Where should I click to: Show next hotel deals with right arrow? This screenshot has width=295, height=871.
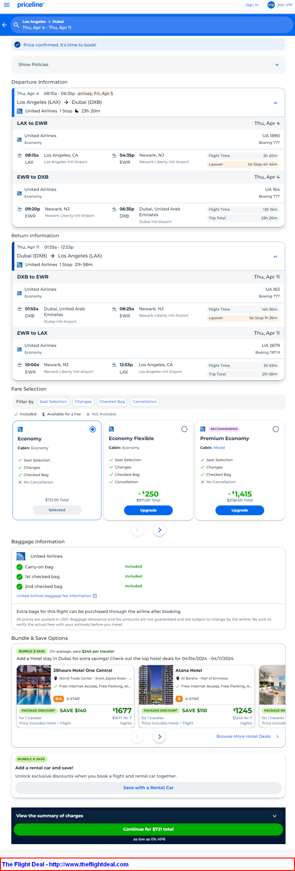[159, 736]
